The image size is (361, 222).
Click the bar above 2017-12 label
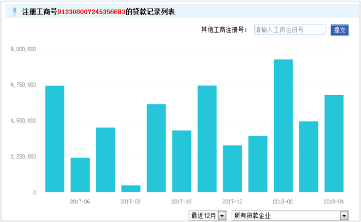[x=232, y=168]
